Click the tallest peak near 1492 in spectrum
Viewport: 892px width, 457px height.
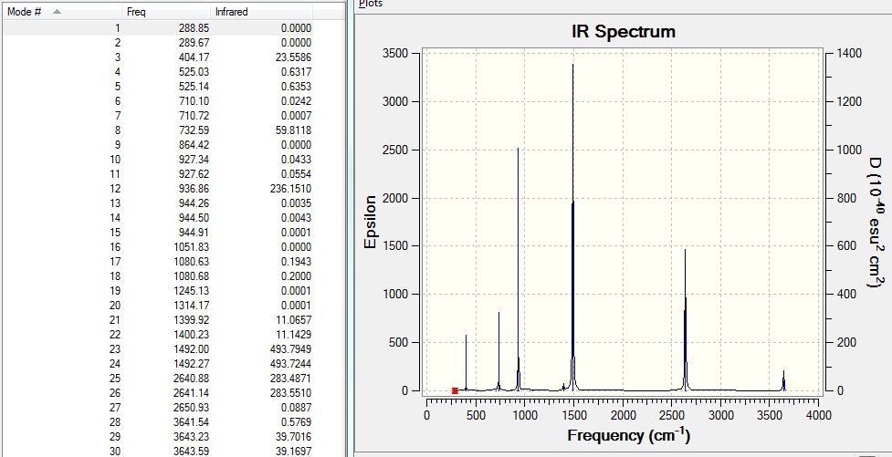coord(572,227)
